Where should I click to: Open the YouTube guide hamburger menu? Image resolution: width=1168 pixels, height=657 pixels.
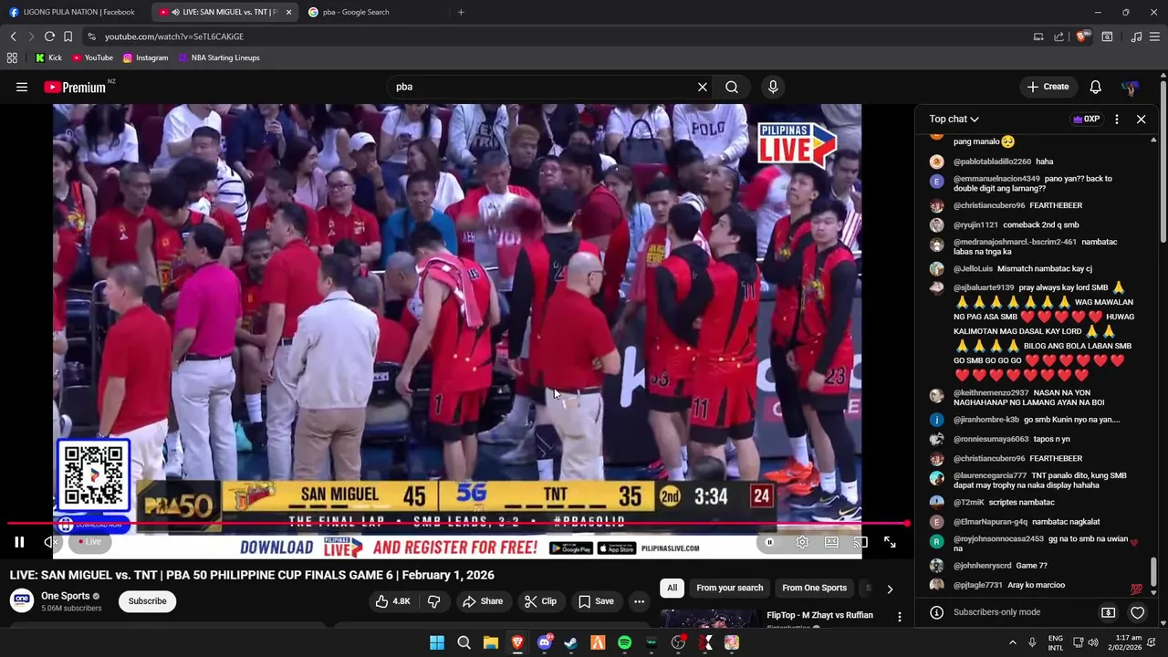21,87
